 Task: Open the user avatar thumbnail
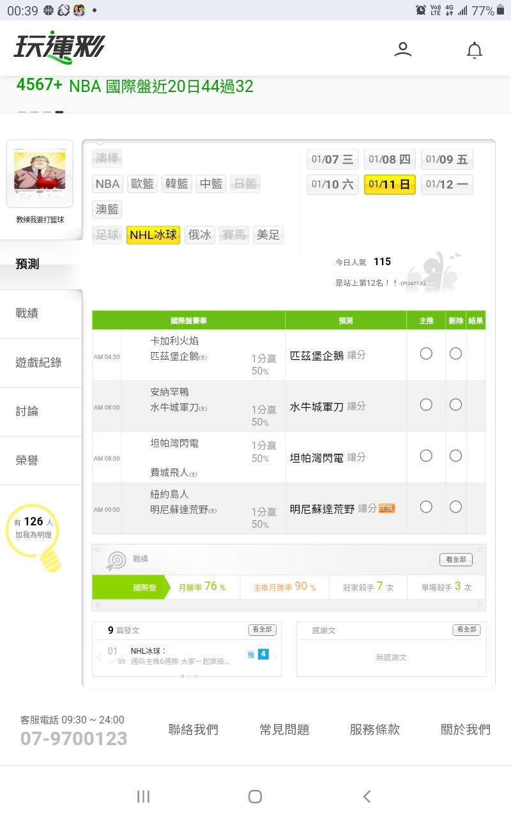(40, 173)
